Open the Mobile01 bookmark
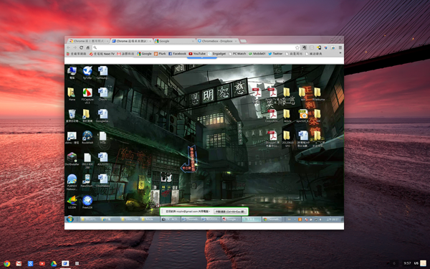 click(x=257, y=54)
